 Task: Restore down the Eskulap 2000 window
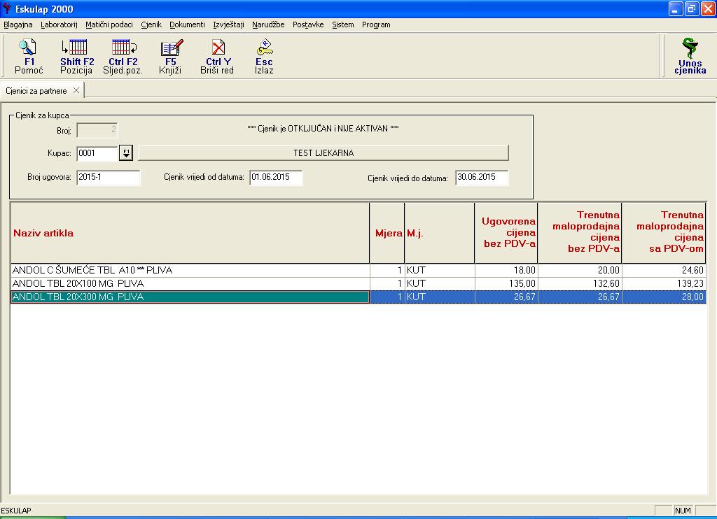[691, 8]
